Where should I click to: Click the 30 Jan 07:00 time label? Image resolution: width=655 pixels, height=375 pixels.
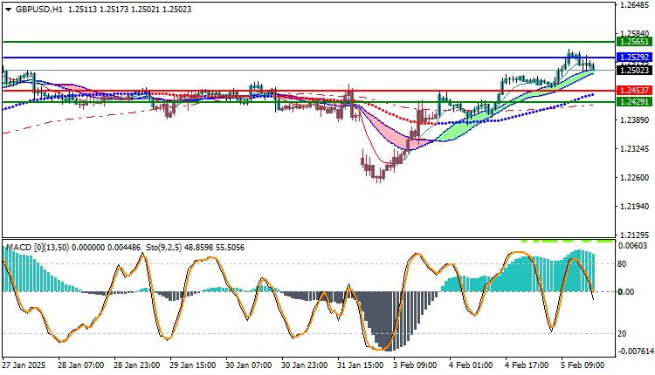(249, 365)
